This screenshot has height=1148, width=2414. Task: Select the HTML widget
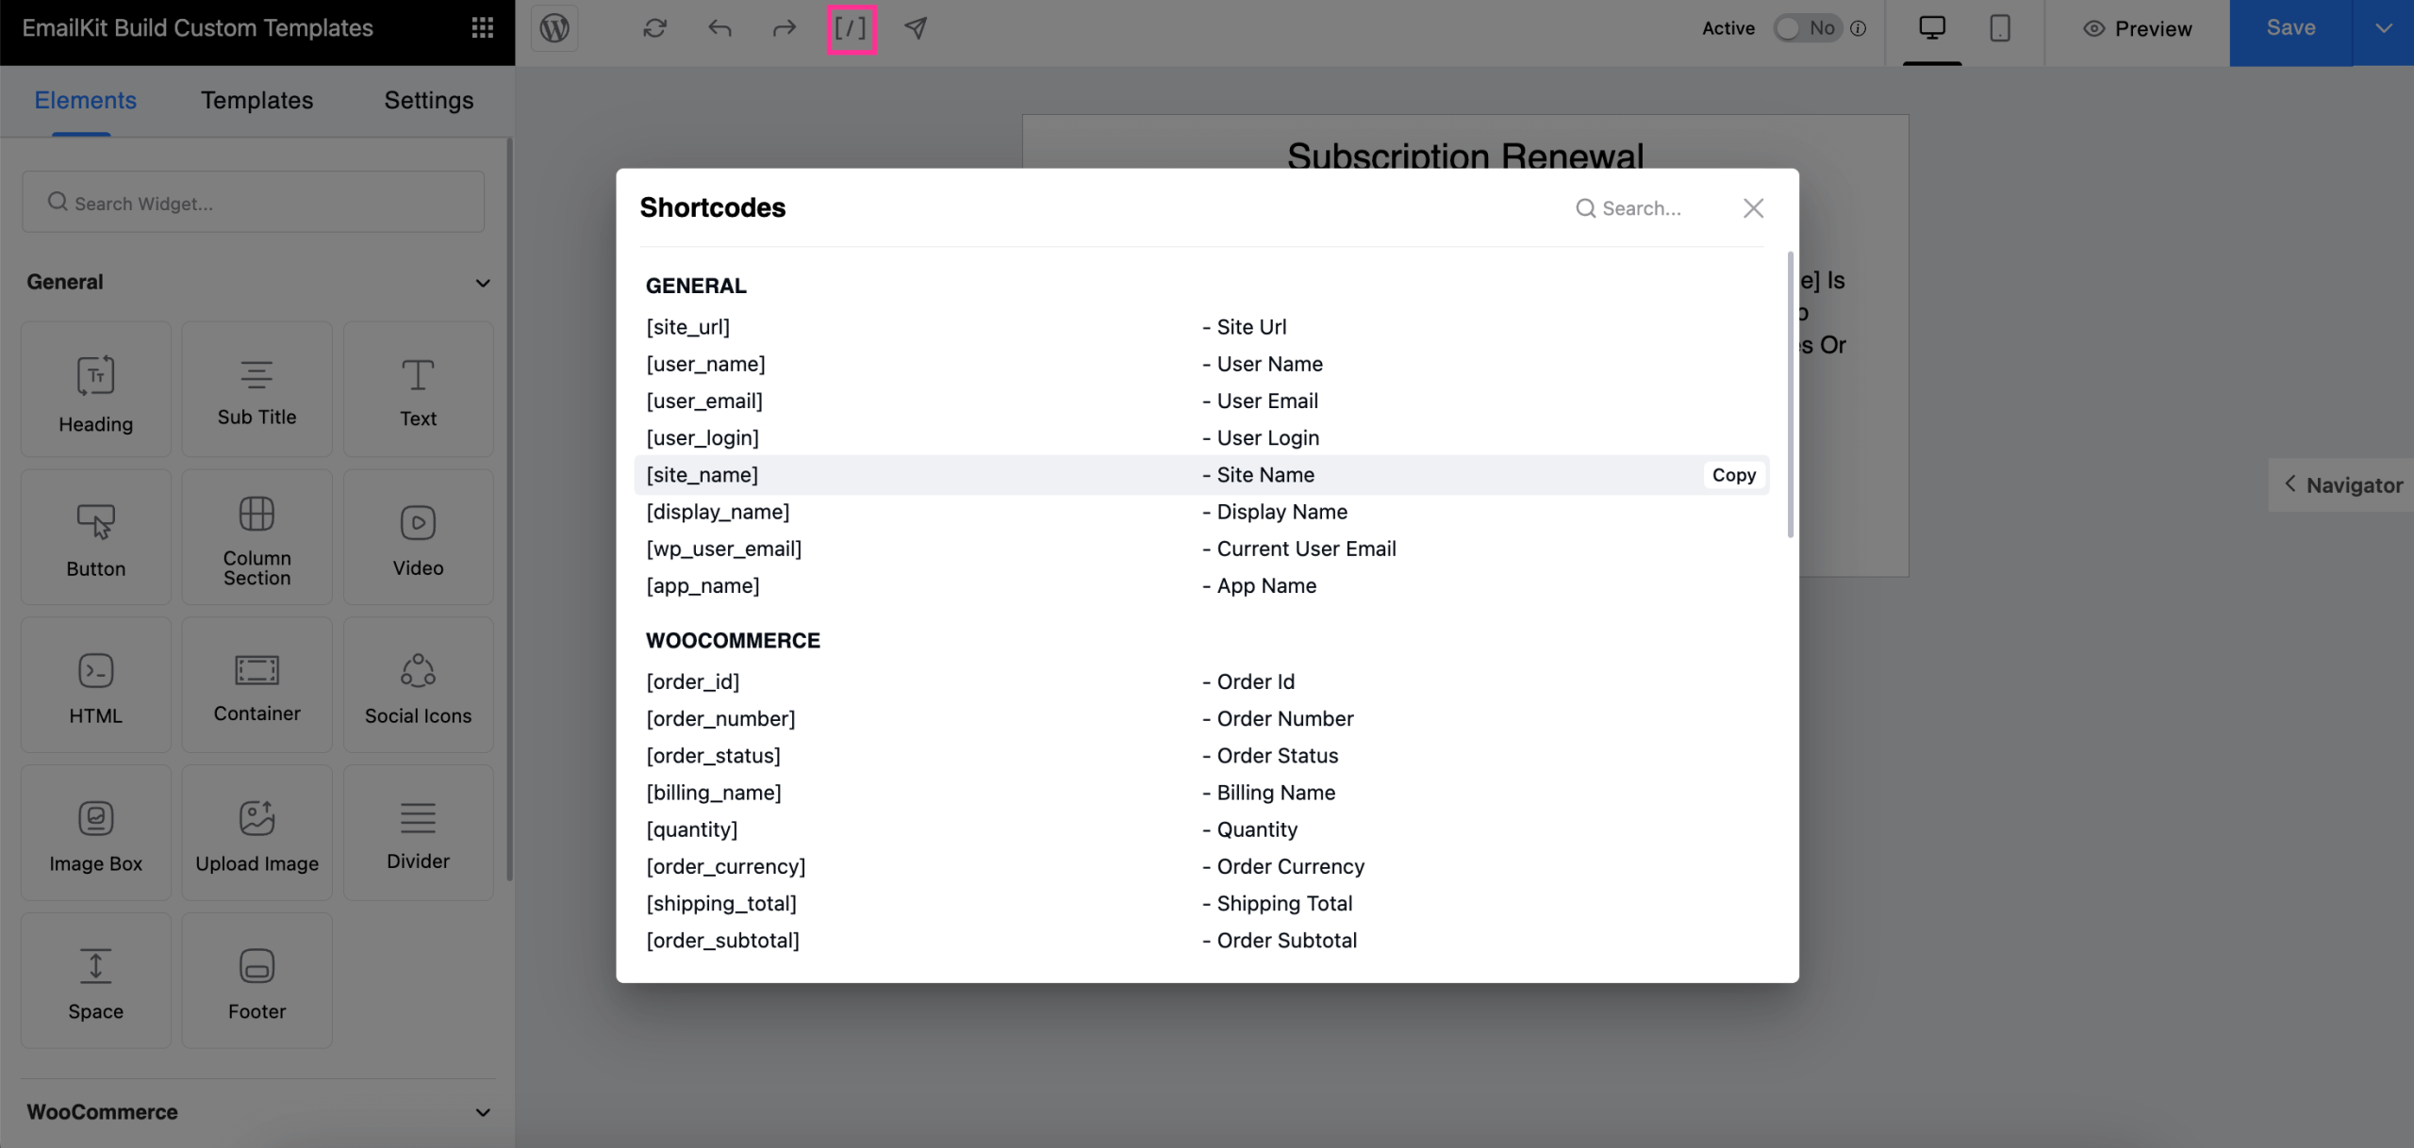tap(96, 685)
